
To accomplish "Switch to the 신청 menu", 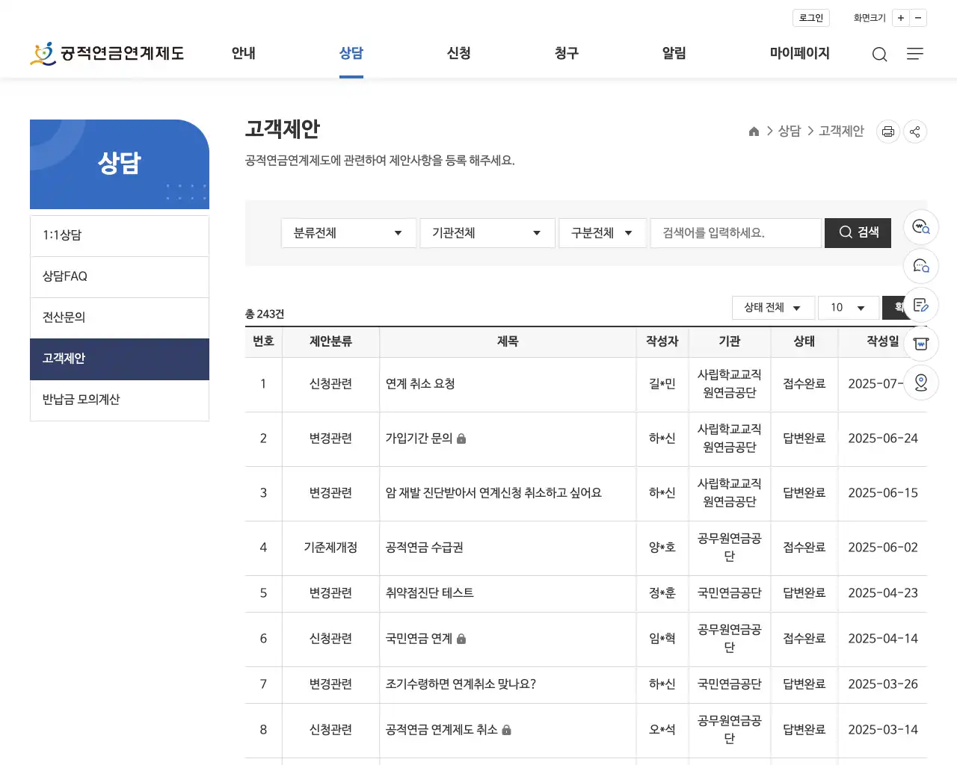I will click(x=458, y=53).
